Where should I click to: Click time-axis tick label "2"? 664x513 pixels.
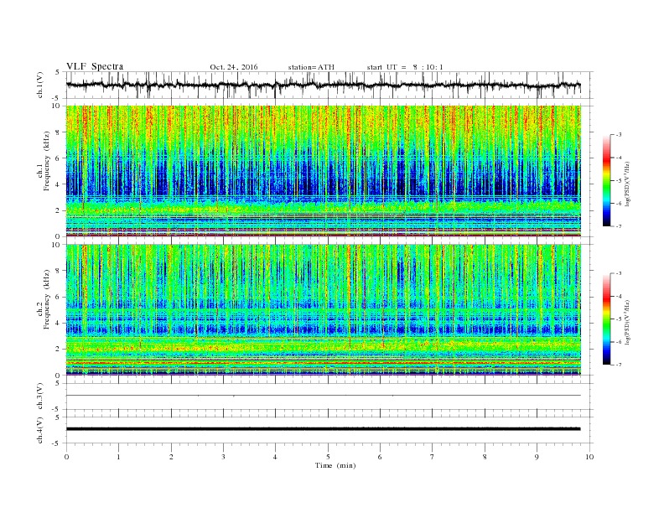pyautogui.click(x=171, y=457)
